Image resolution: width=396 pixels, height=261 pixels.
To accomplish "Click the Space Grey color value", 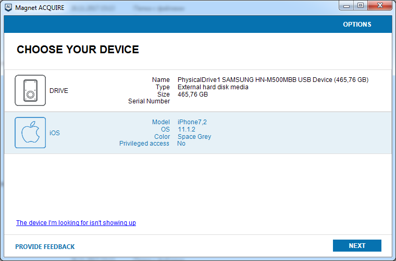I will point(194,137).
